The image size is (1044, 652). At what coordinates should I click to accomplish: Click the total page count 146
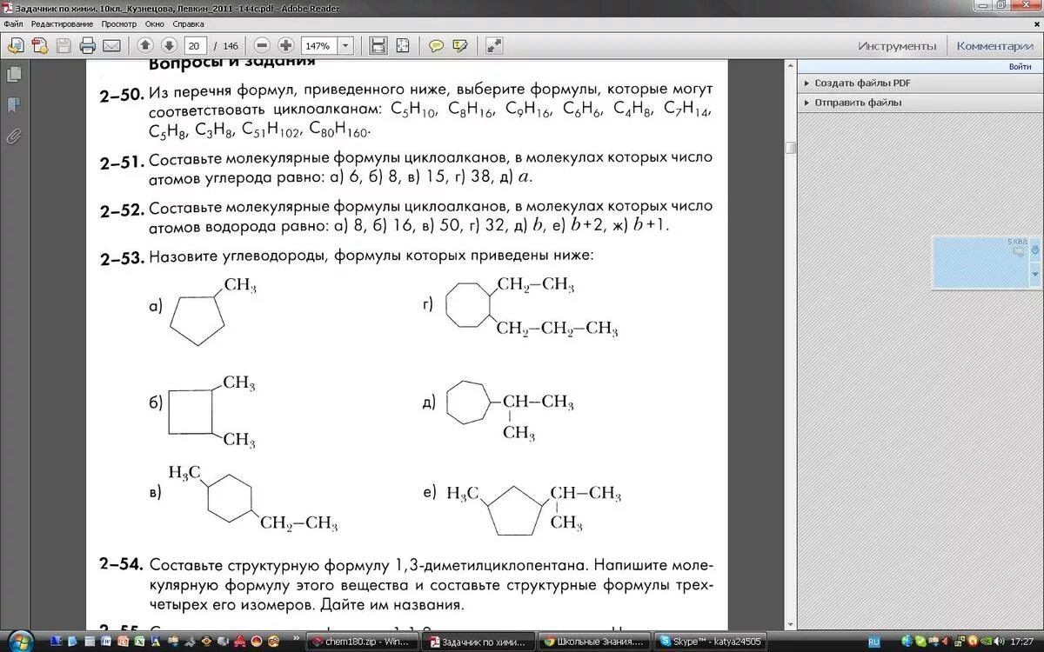(231, 46)
